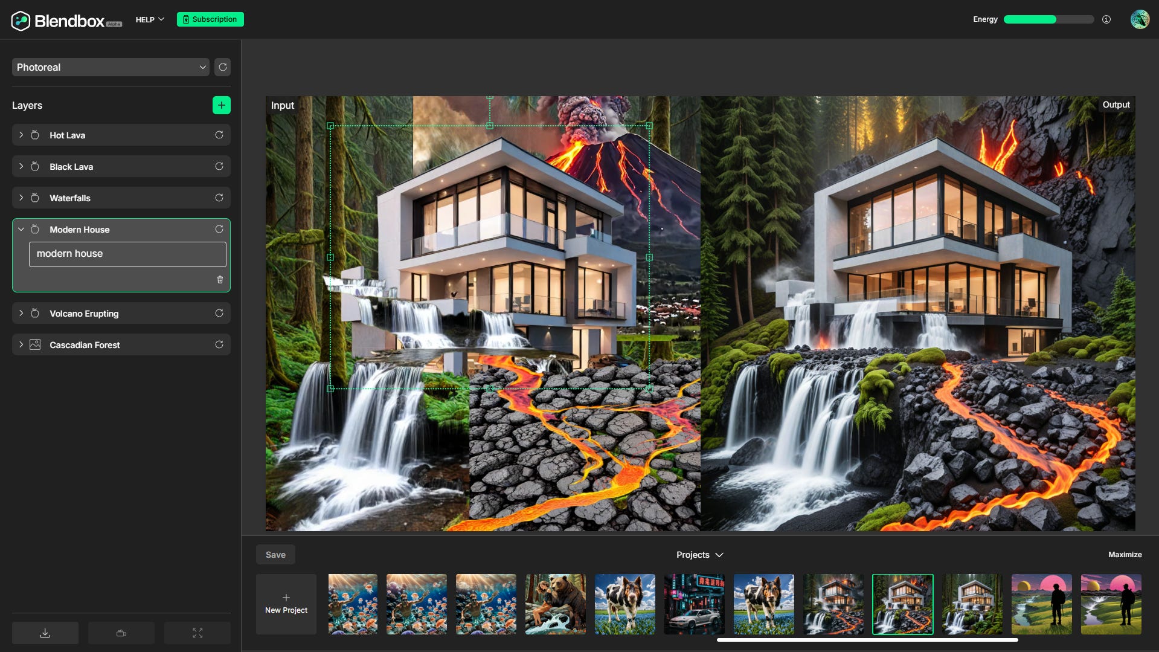This screenshot has width=1159, height=652.
Task: Select the Waterfalls layer name
Action: [70, 198]
